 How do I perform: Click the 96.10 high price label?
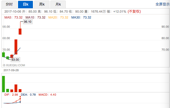(28, 22)
